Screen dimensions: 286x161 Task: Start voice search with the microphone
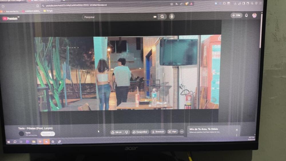[x=172, y=16]
